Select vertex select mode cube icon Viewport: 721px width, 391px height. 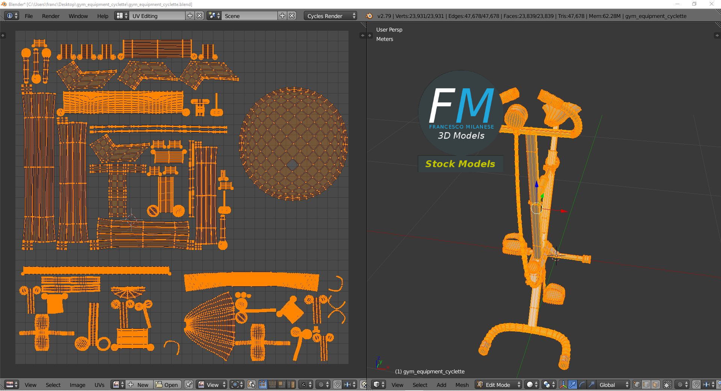[x=637, y=385]
